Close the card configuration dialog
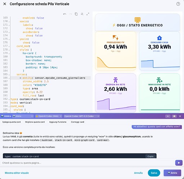This screenshot has height=179, width=184. (5, 4)
